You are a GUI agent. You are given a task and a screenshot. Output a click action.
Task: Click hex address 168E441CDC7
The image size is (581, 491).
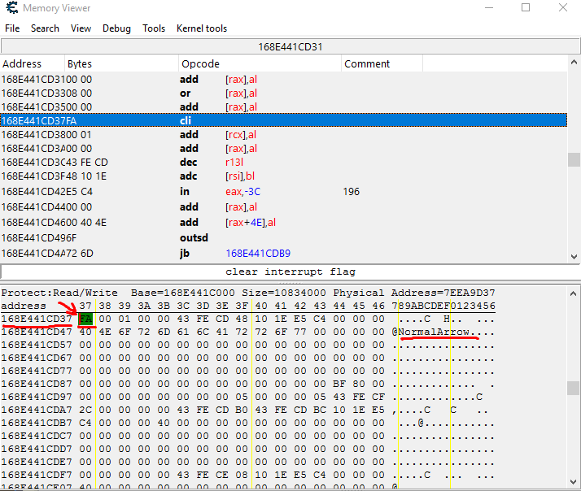(x=37, y=436)
